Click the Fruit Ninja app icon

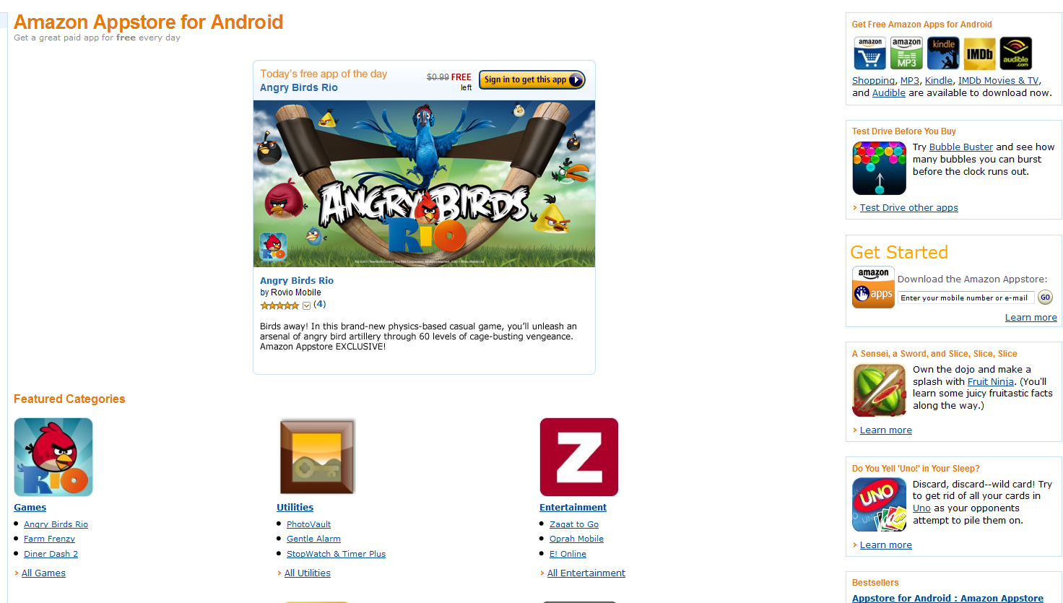[879, 391]
